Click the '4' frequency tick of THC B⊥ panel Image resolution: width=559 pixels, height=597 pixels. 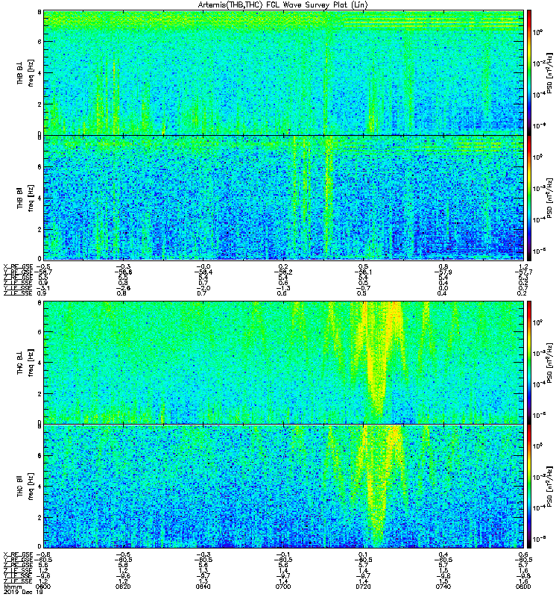39,363
